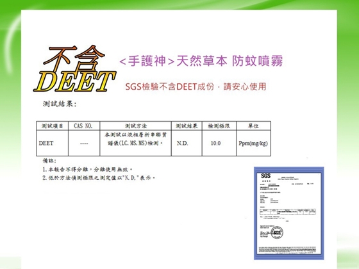The width and height of the screenshot is (359, 269).
Task: Click the DEET table cell
Action: [52, 143]
